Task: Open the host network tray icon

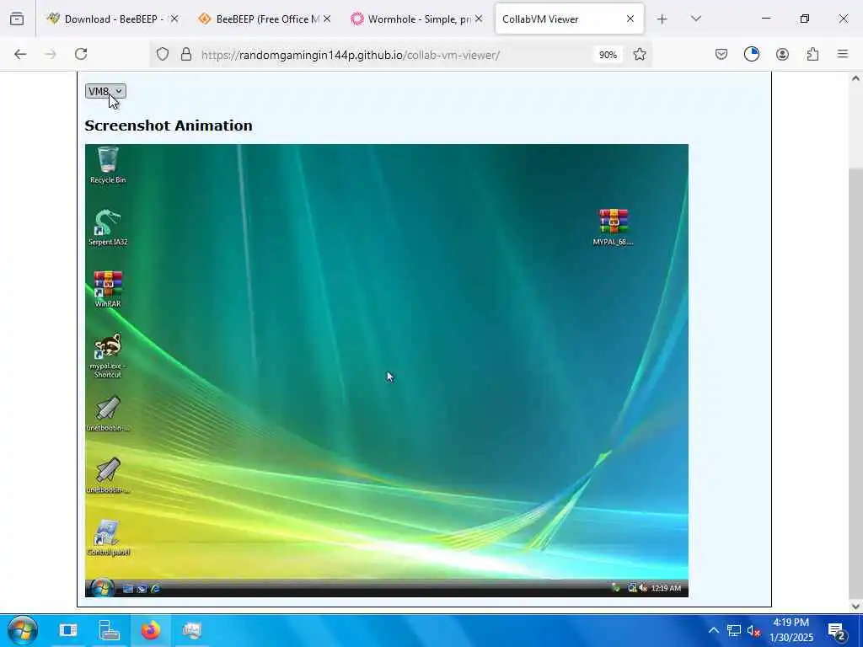Action: point(734,630)
